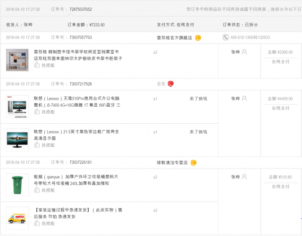Click the user icon next to 张晔 in bookshelf order

pyautogui.click(x=244, y=52)
